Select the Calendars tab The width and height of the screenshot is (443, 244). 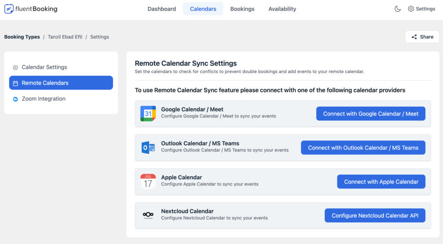click(203, 9)
